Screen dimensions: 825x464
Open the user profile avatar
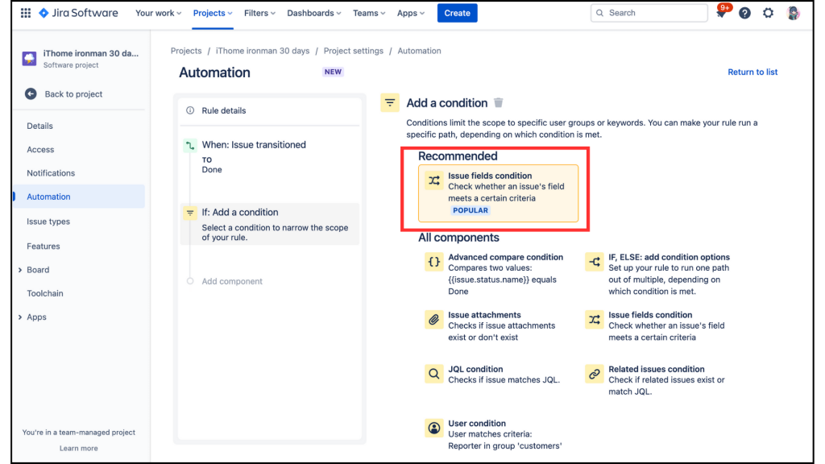tap(793, 13)
